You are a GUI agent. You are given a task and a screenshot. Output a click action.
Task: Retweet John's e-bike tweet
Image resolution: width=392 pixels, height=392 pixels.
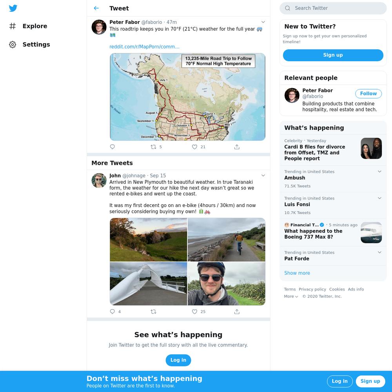tap(154, 312)
